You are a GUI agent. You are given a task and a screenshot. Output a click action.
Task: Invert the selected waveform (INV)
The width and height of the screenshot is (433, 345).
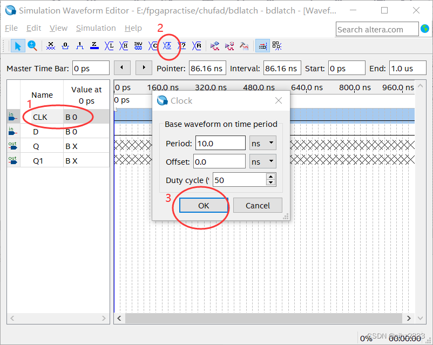coord(138,46)
